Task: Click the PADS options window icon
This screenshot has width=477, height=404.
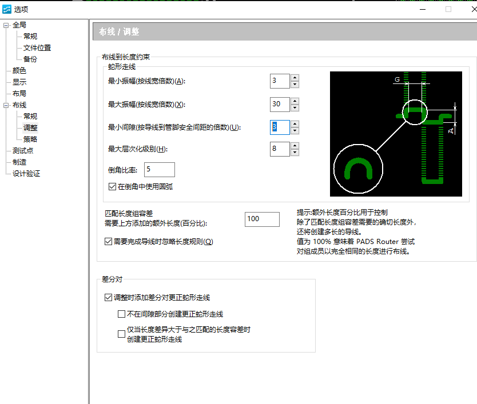Action: (7, 9)
